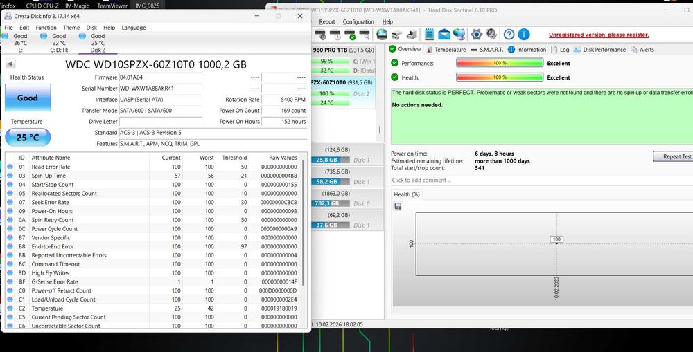This screenshot has width=693, height=352.
Task: Select the Health (%) graph tab
Action: click(407, 194)
